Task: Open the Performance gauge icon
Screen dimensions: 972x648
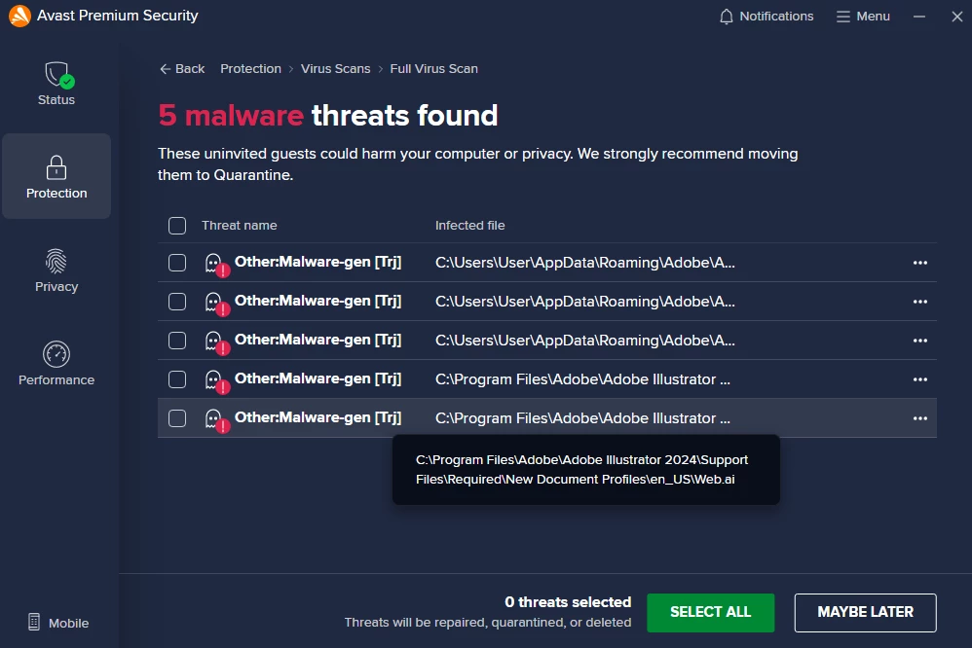Action: click(x=56, y=354)
